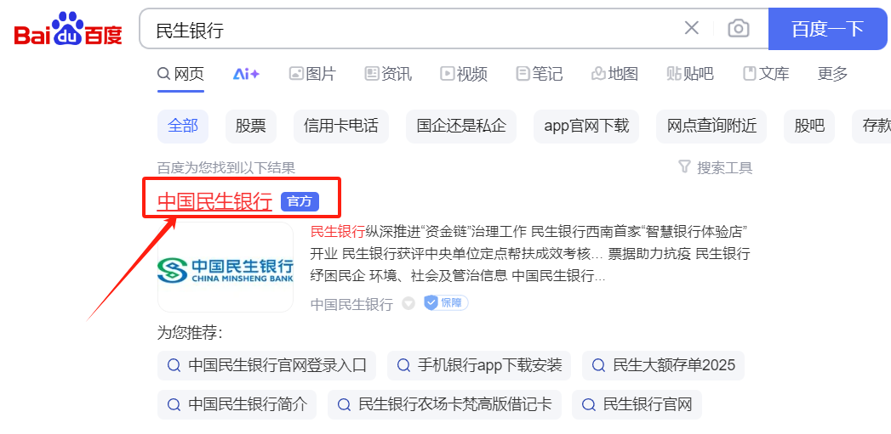Switch to the 笔记 tab
The height and width of the screenshot is (434, 891).
click(540, 74)
